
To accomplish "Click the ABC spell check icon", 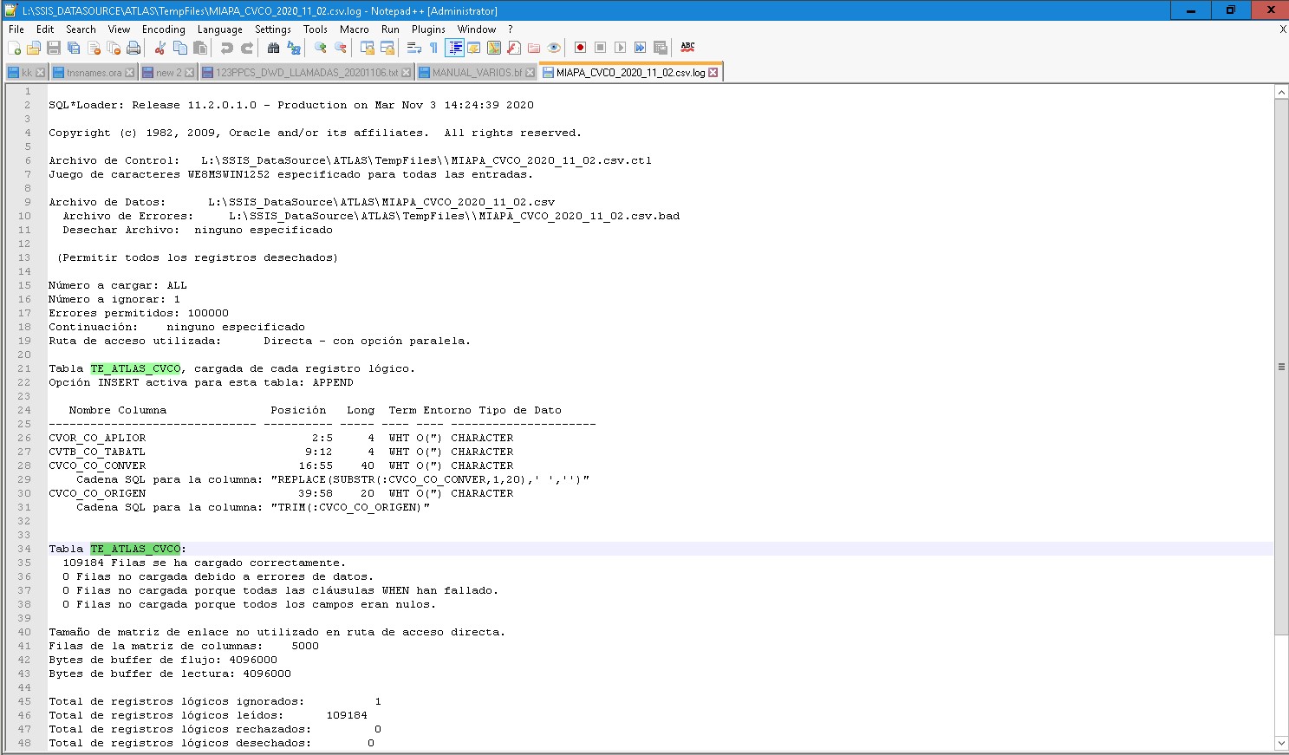I will [x=687, y=48].
